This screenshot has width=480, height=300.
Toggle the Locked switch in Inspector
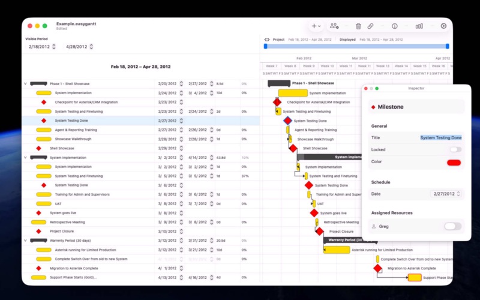click(x=455, y=149)
